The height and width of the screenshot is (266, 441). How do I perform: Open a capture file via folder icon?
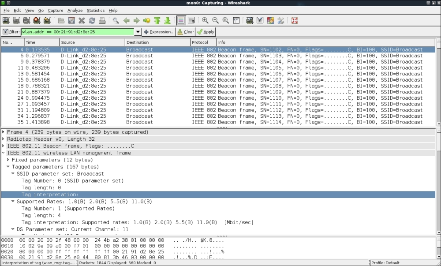[61, 21]
